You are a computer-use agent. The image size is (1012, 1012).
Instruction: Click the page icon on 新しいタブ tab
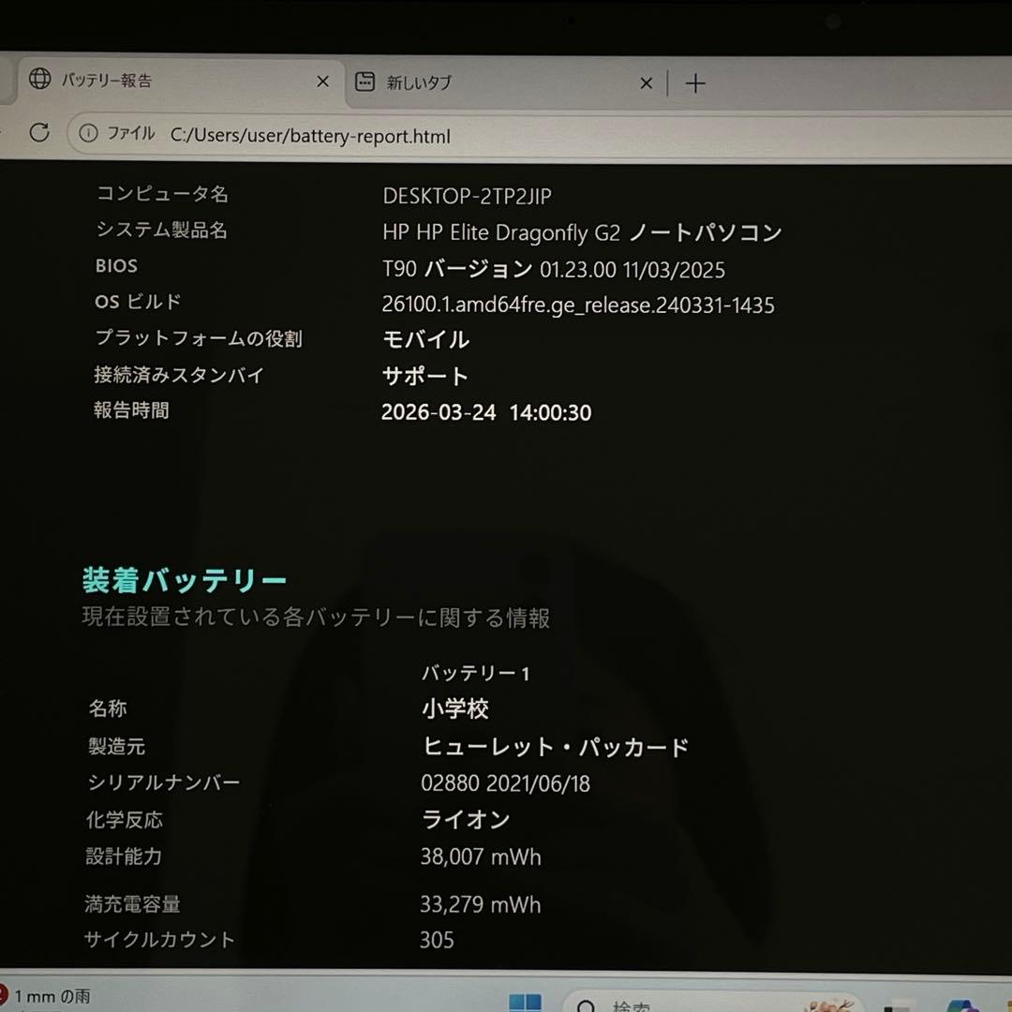point(365,82)
